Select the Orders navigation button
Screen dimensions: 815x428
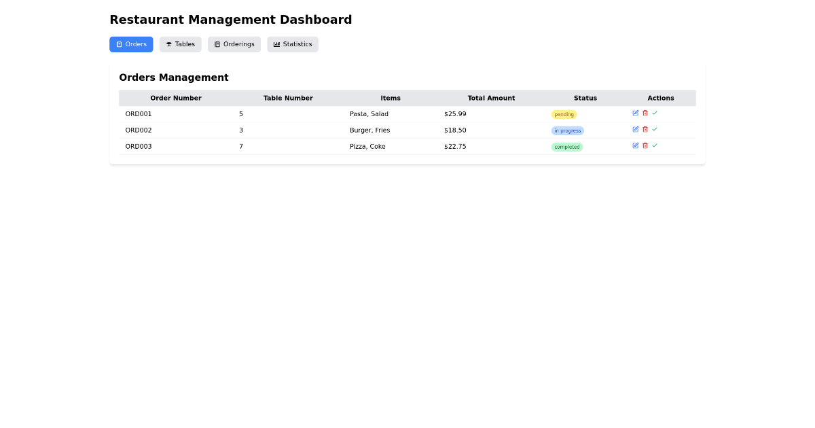pos(131,43)
